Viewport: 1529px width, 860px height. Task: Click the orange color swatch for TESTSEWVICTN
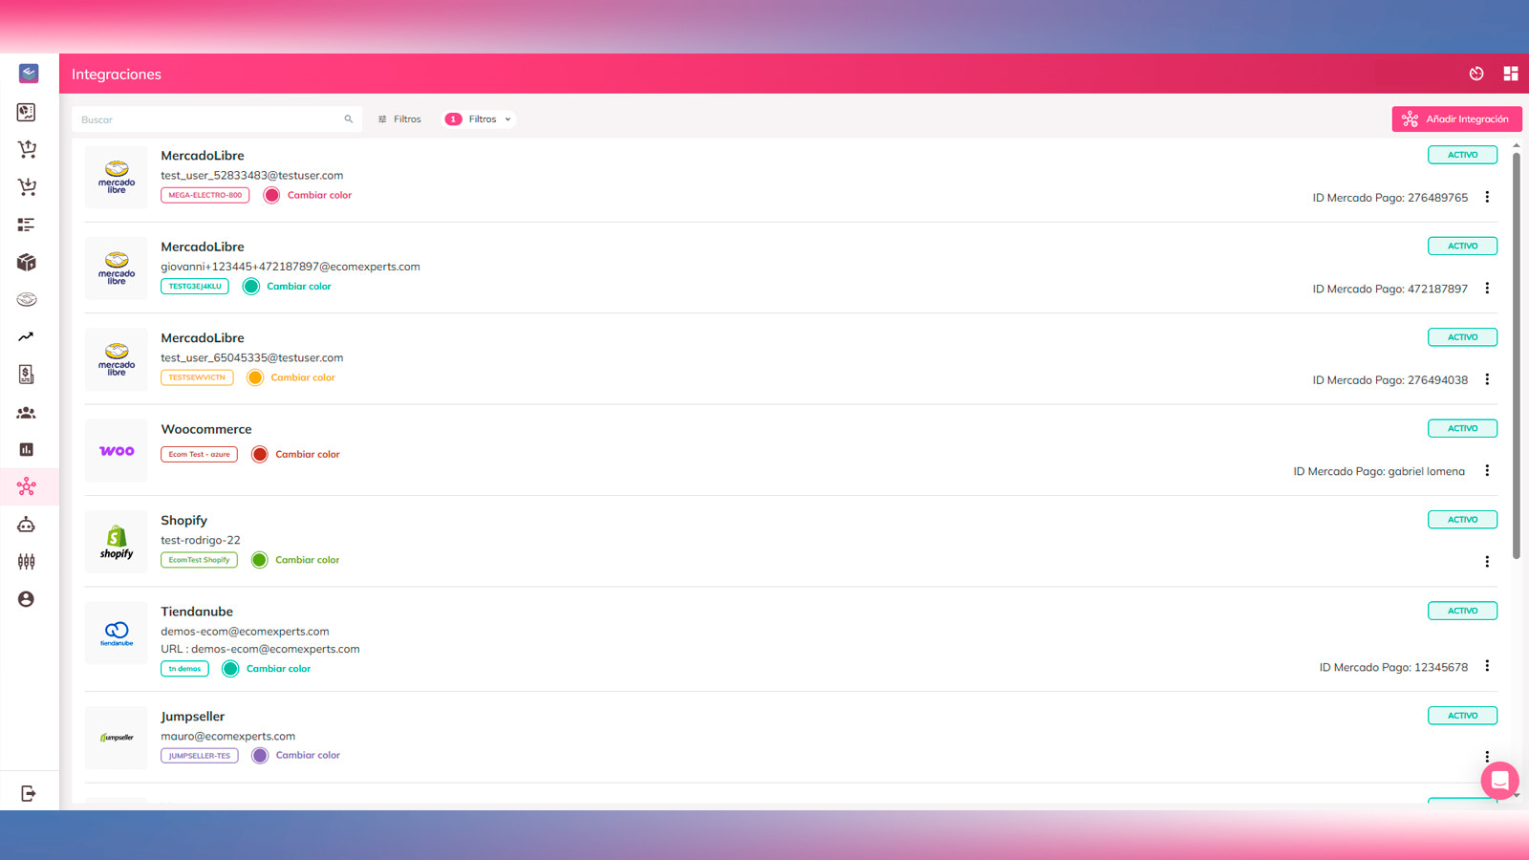coord(255,377)
